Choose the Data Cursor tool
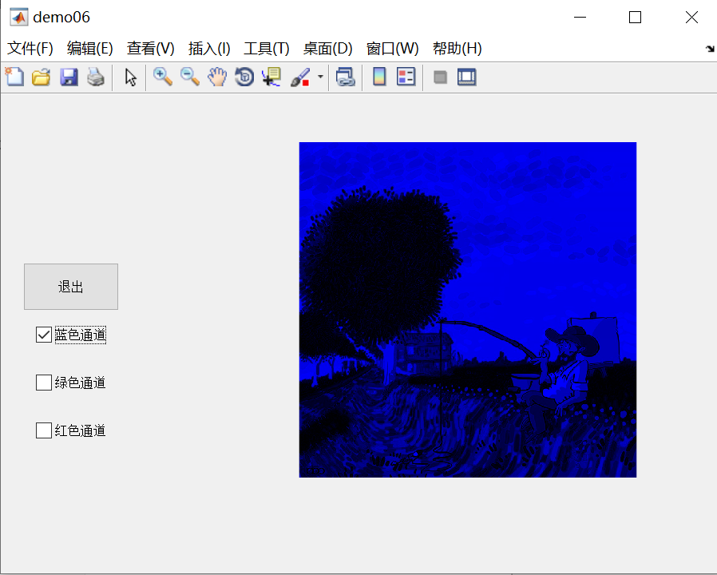 point(271,77)
